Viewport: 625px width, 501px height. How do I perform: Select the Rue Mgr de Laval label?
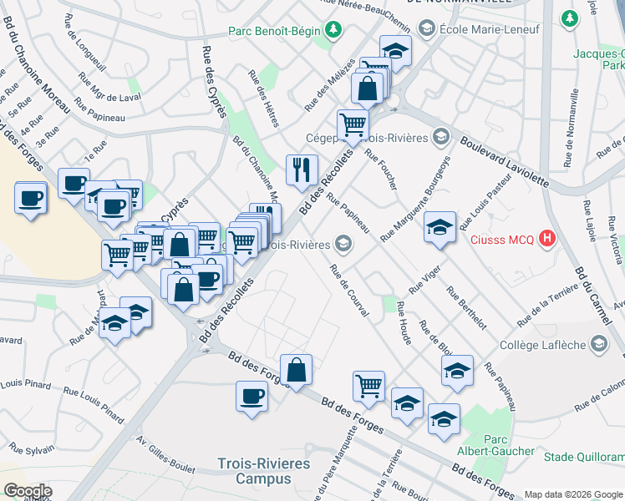[109, 87]
